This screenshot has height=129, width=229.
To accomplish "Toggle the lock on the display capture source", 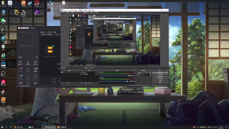I will [x=98, y=74].
